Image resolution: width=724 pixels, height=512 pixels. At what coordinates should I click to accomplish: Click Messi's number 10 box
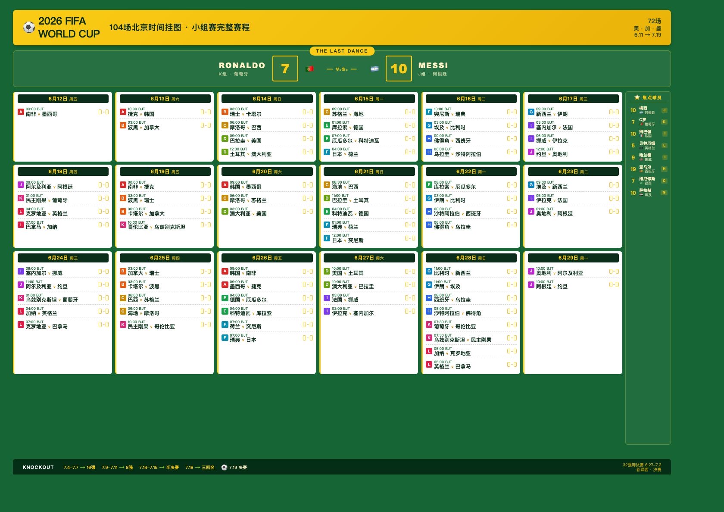coord(399,69)
